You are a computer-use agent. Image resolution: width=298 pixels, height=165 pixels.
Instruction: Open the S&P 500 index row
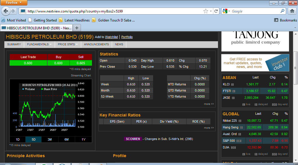coord(255,141)
